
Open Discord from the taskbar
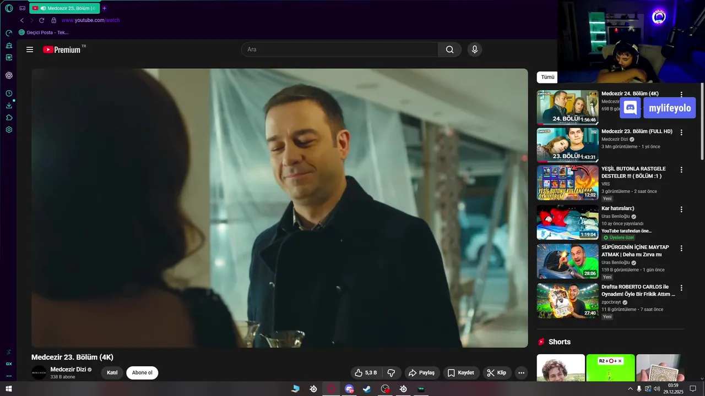pyautogui.click(x=349, y=389)
